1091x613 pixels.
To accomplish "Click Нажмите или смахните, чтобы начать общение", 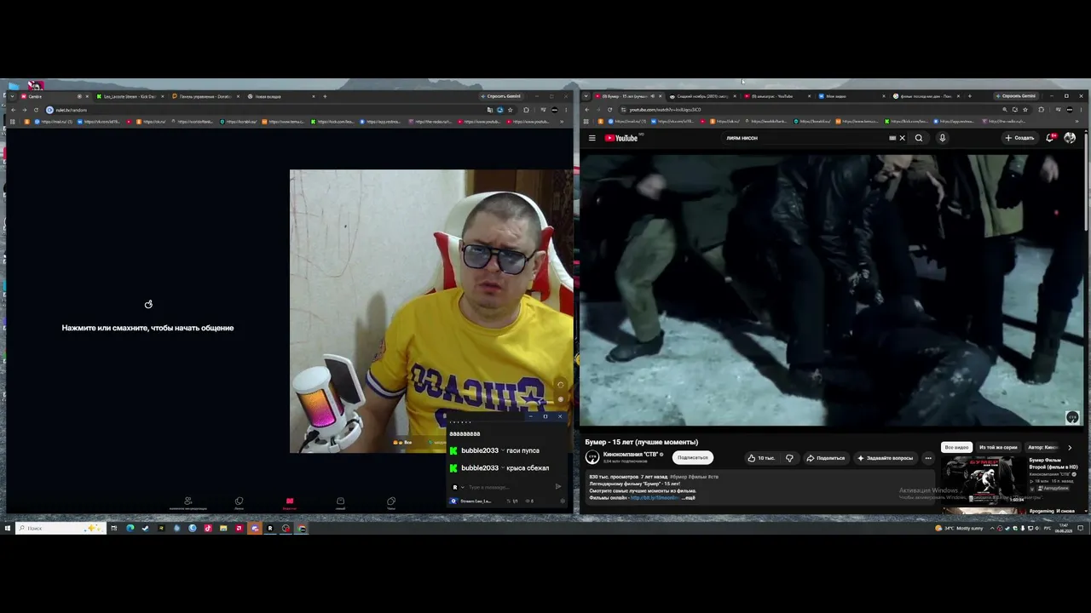I will [147, 328].
